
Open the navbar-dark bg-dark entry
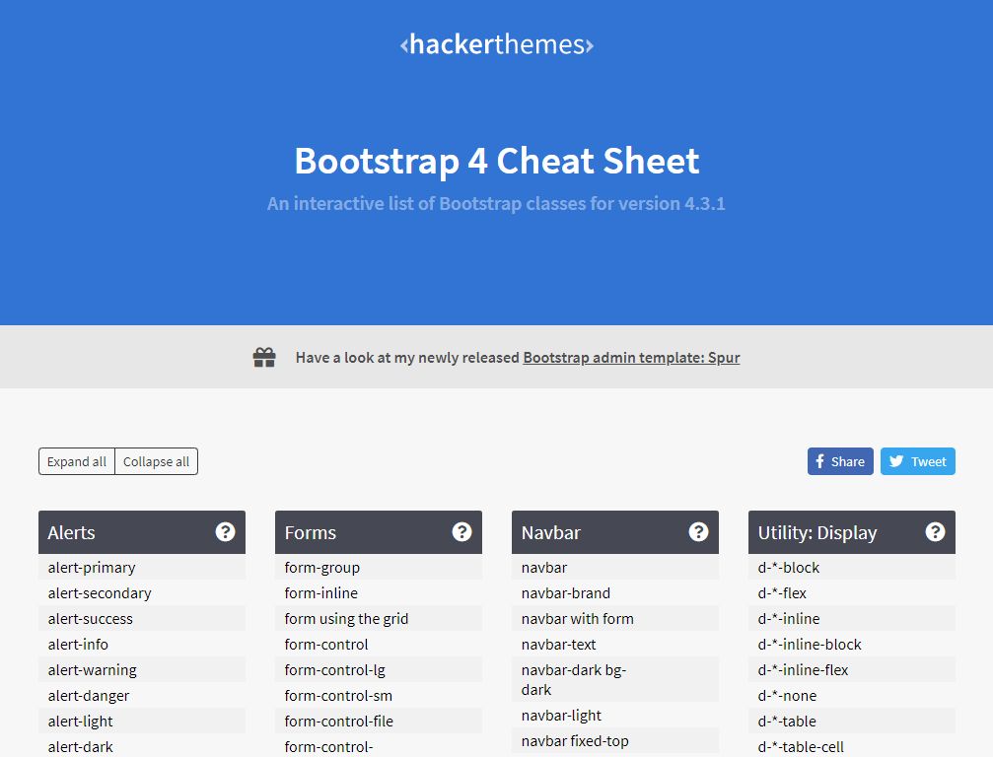(615, 680)
